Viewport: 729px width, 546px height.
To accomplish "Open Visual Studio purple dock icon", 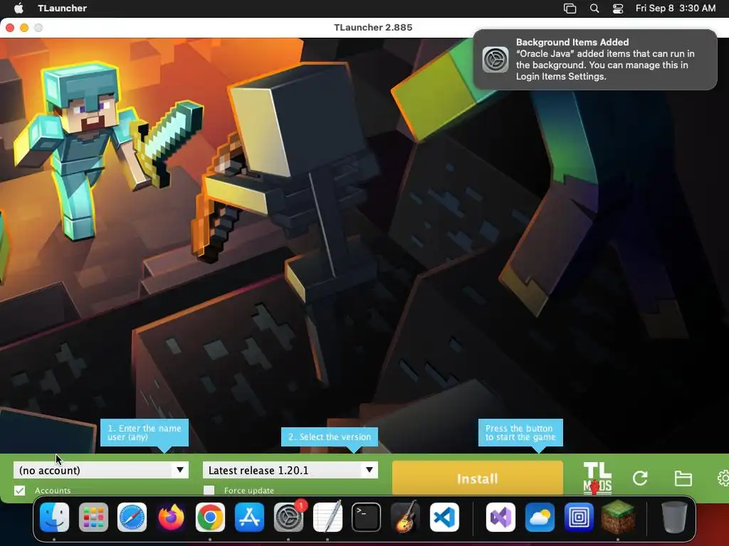I will pyautogui.click(x=500, y=518).
